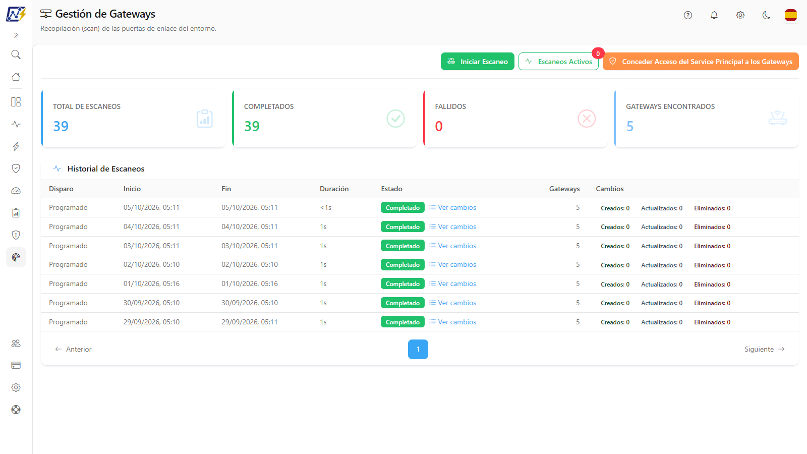Click the Inicio column header
Screen dimensions: 807x454
[132, 189]
